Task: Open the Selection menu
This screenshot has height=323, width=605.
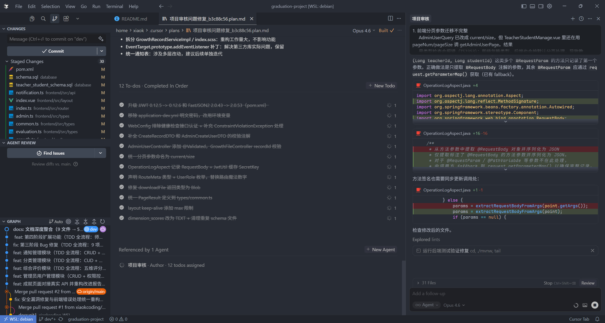Action: pos(50,6)
